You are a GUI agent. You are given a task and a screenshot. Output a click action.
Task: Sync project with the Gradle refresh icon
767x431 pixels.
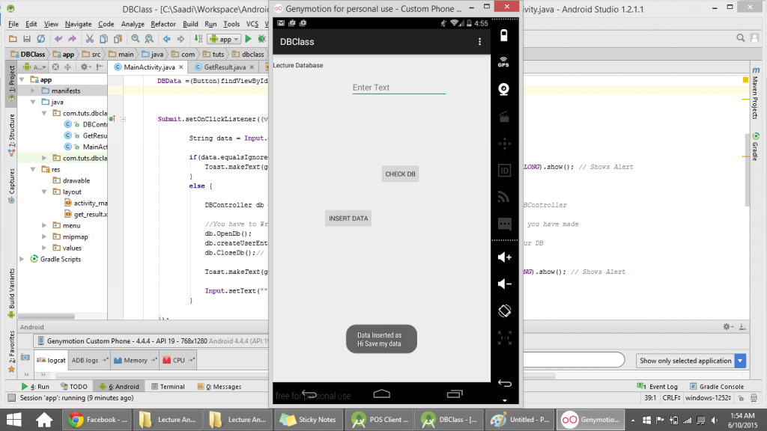(x=41, y=39)
